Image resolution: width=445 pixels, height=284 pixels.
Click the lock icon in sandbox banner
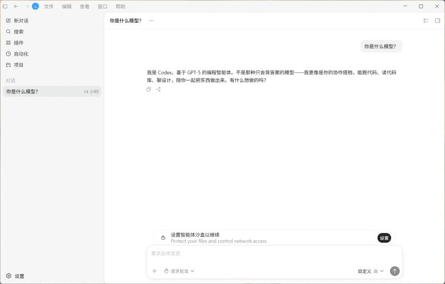click(x=163, y=237)
